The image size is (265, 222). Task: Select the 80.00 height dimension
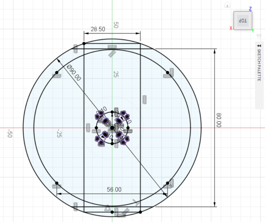click(x=219, y=120)
